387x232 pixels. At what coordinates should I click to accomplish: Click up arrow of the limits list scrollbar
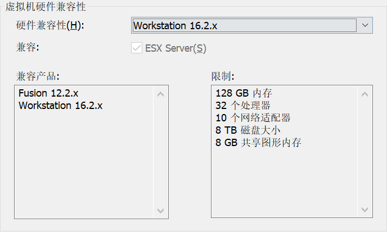point(365,93)
